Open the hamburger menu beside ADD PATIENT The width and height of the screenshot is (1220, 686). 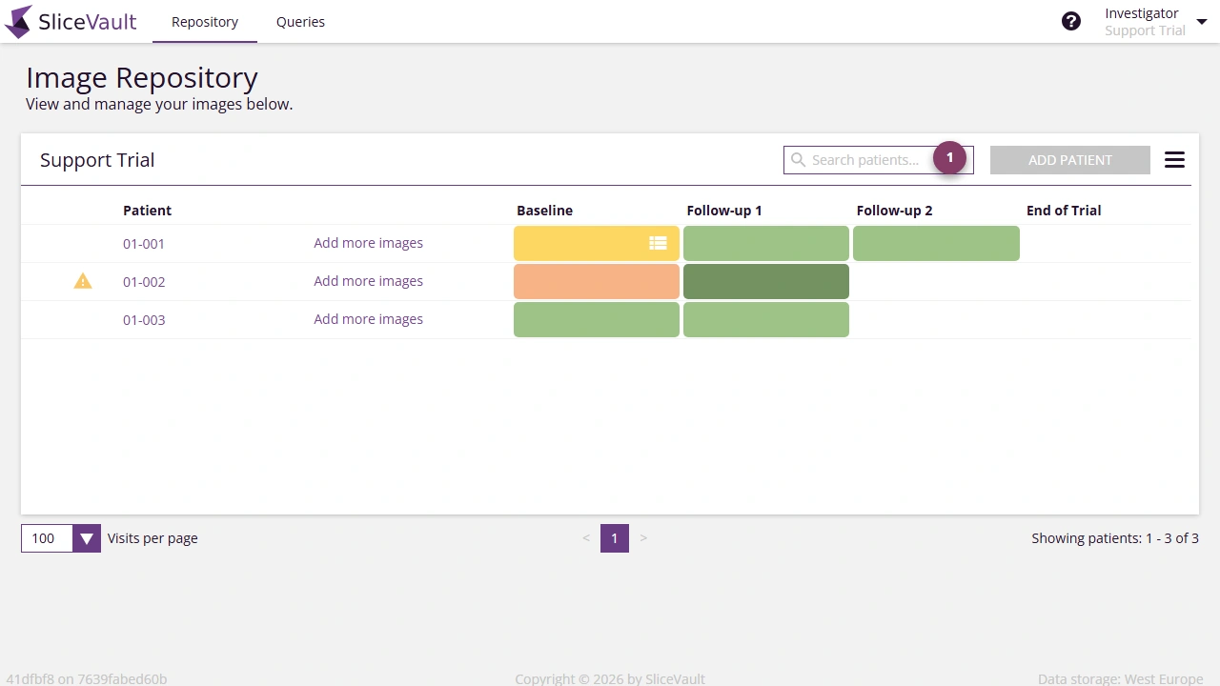(x=1174, y=159)
